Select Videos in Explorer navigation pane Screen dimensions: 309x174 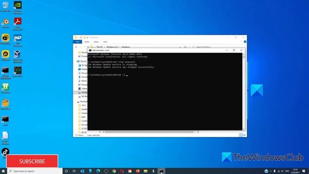pos(83,88)
